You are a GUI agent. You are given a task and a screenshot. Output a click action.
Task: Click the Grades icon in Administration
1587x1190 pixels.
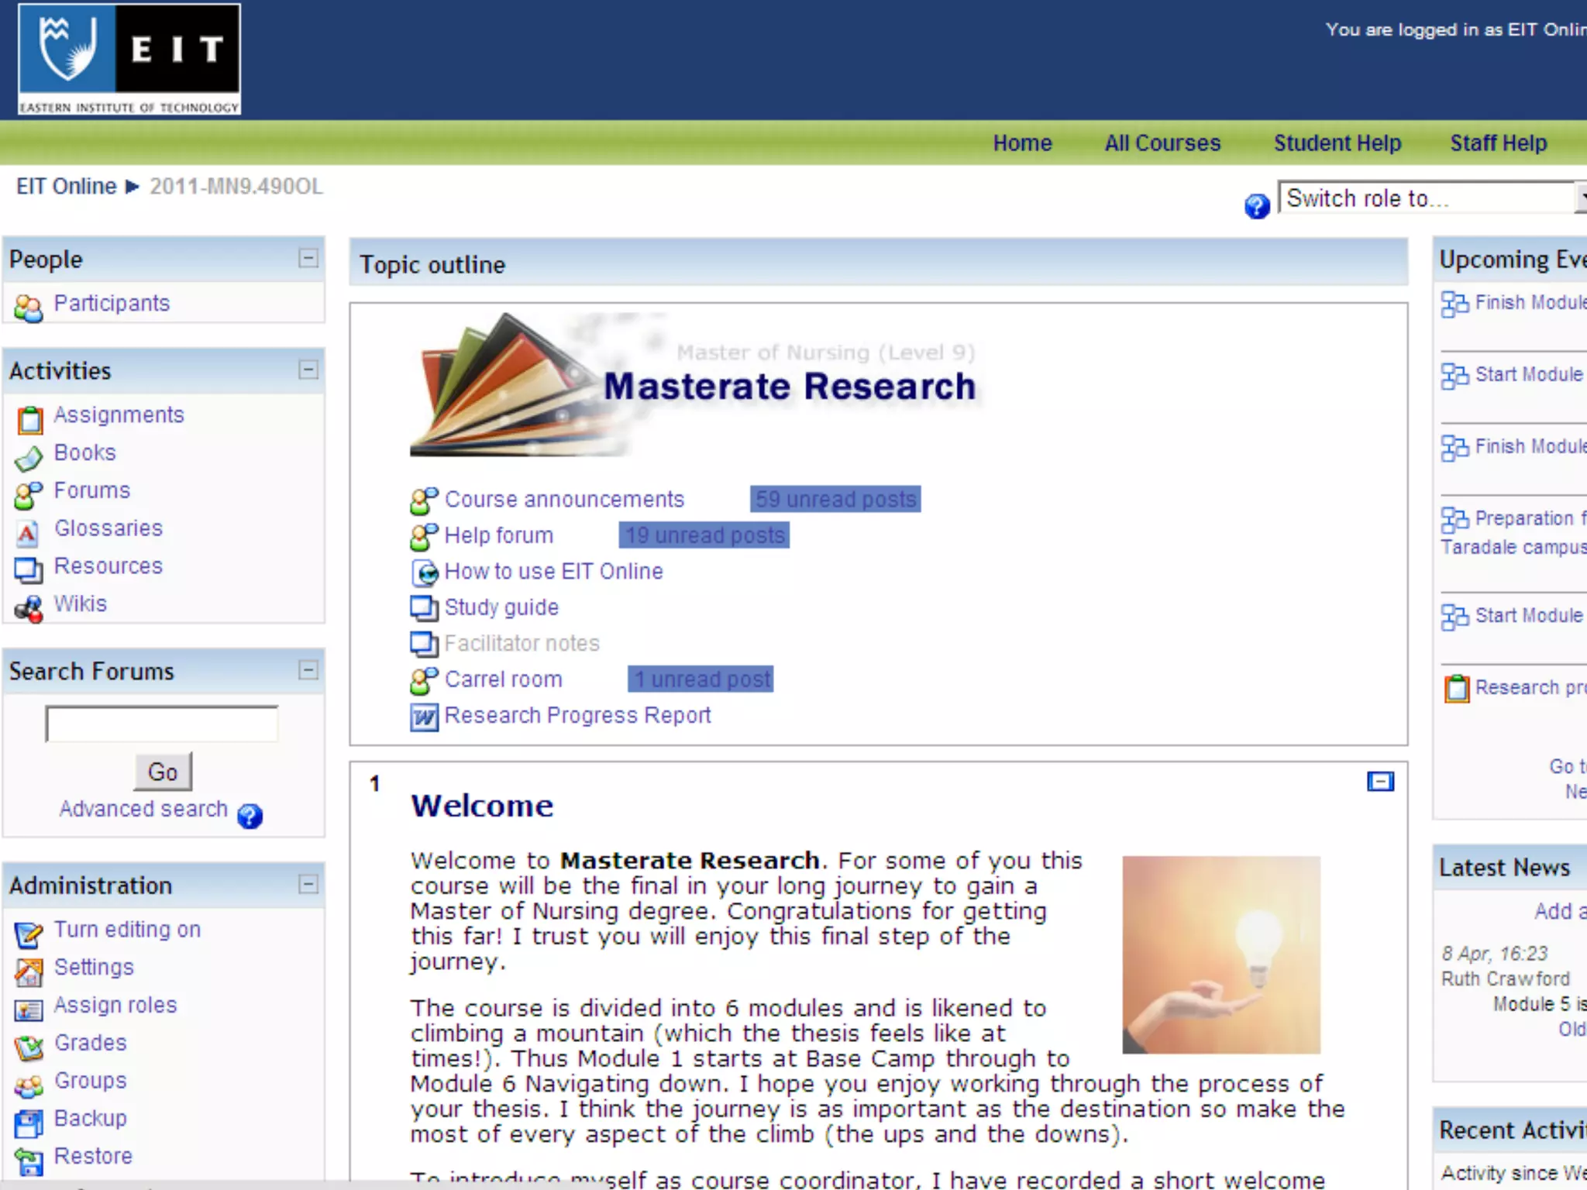pos(29,1047)
